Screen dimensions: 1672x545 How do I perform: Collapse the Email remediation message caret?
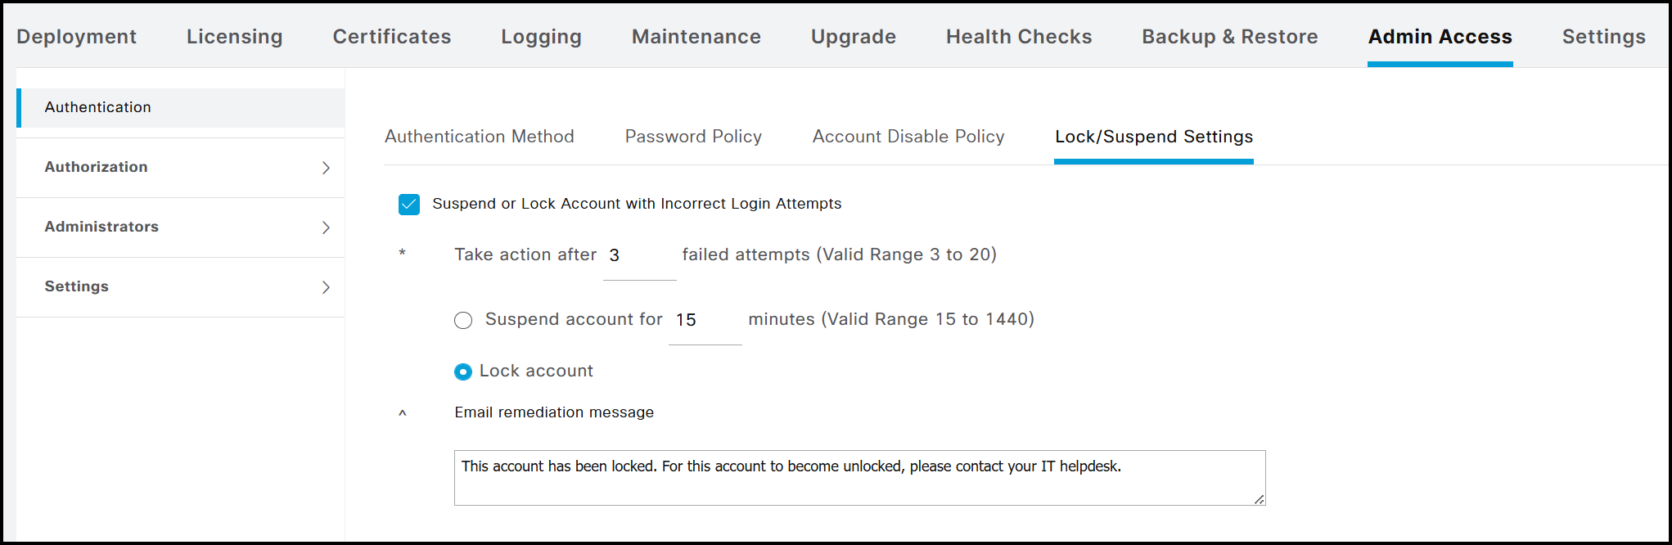[403, 413]
